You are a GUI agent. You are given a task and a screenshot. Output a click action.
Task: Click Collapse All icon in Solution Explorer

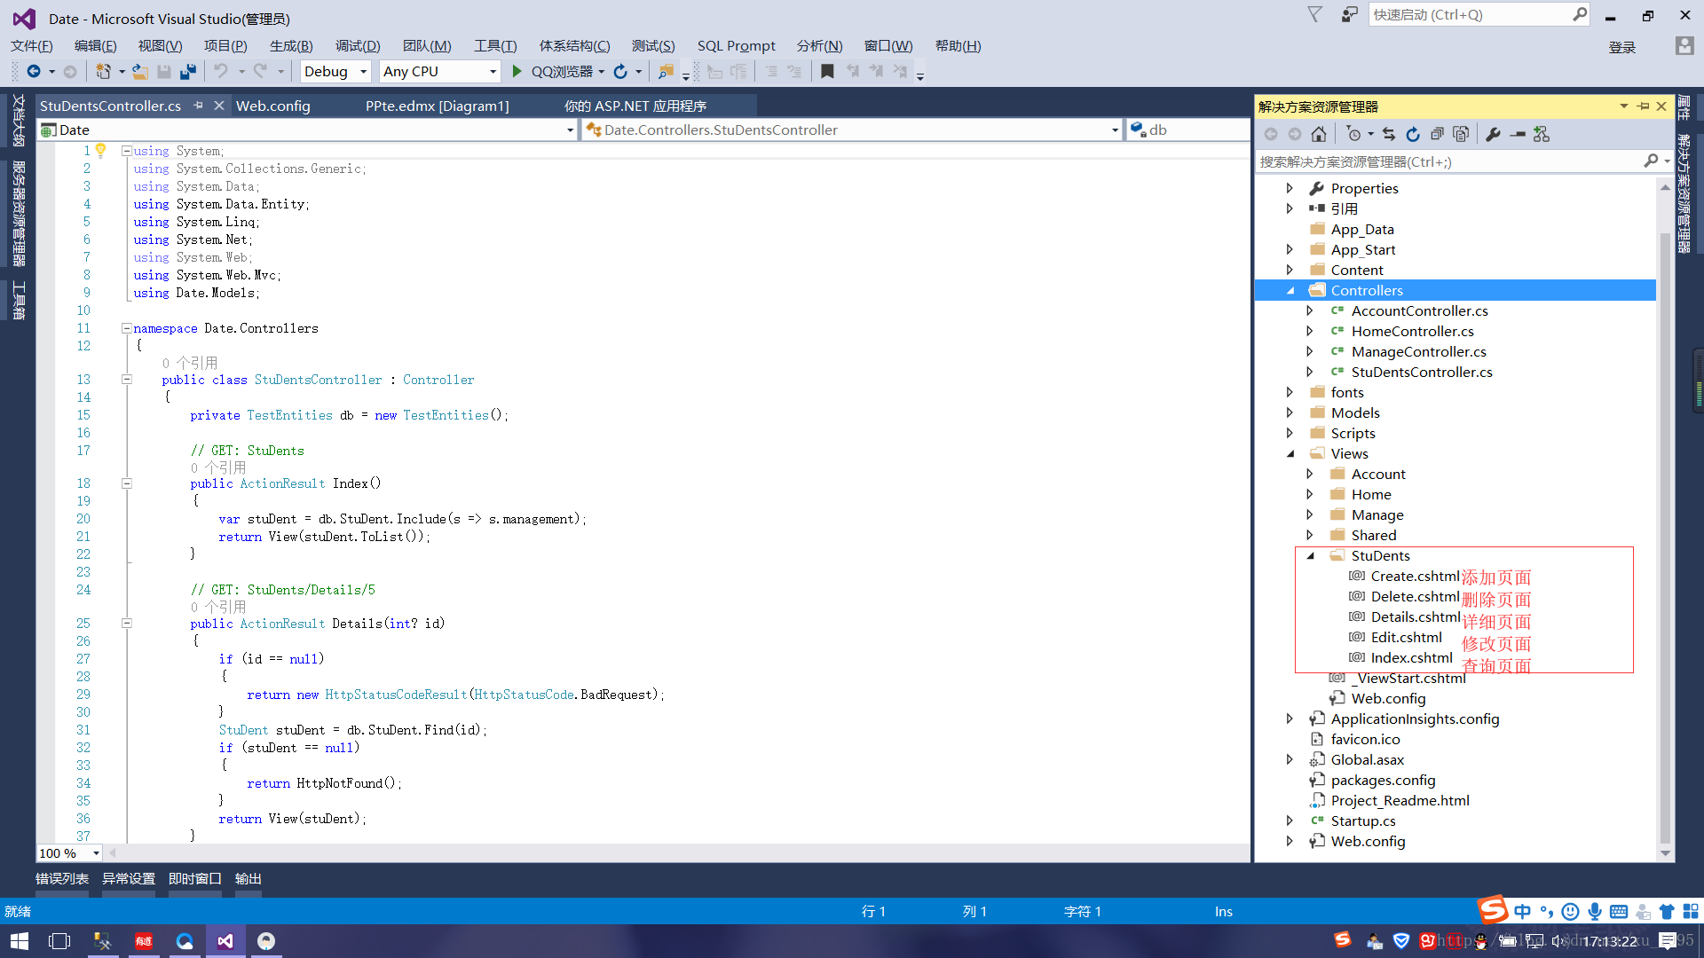pos(1437,135)
